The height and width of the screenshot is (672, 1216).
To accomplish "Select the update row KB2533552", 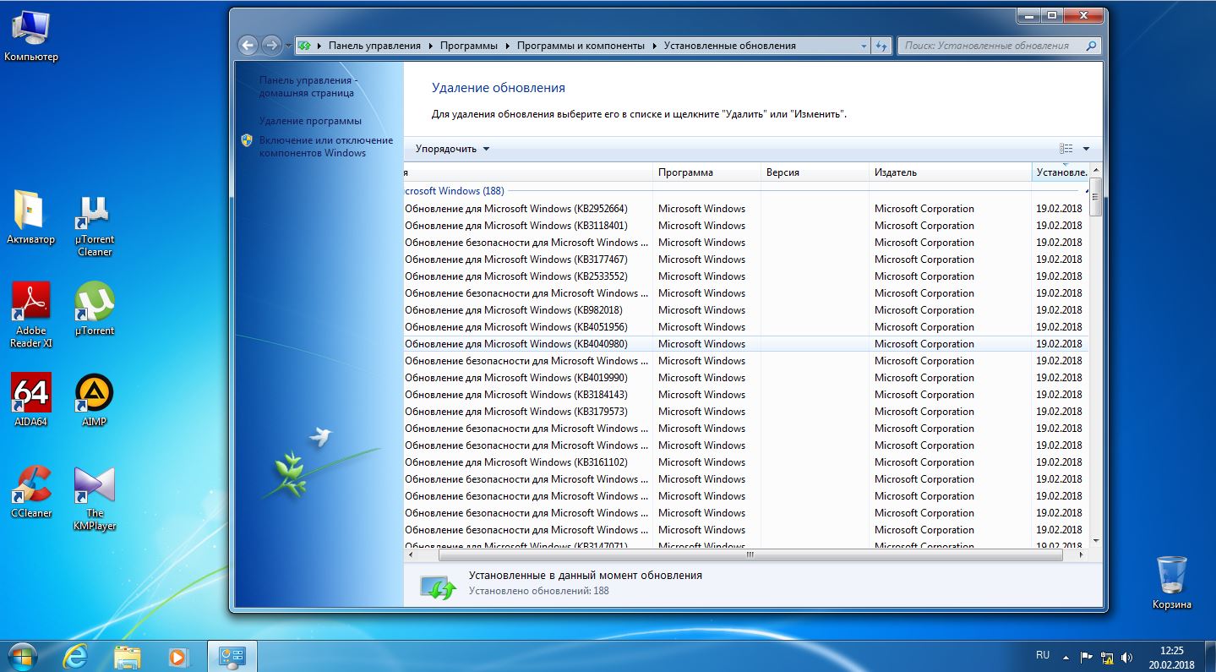I will 746,276.
